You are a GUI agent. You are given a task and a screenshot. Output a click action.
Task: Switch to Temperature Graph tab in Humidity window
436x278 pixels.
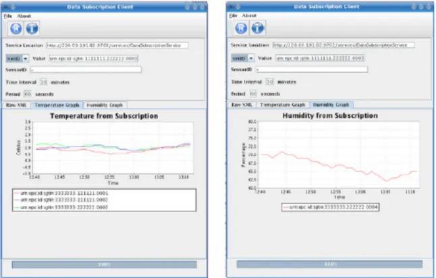(x=283, y=105)
